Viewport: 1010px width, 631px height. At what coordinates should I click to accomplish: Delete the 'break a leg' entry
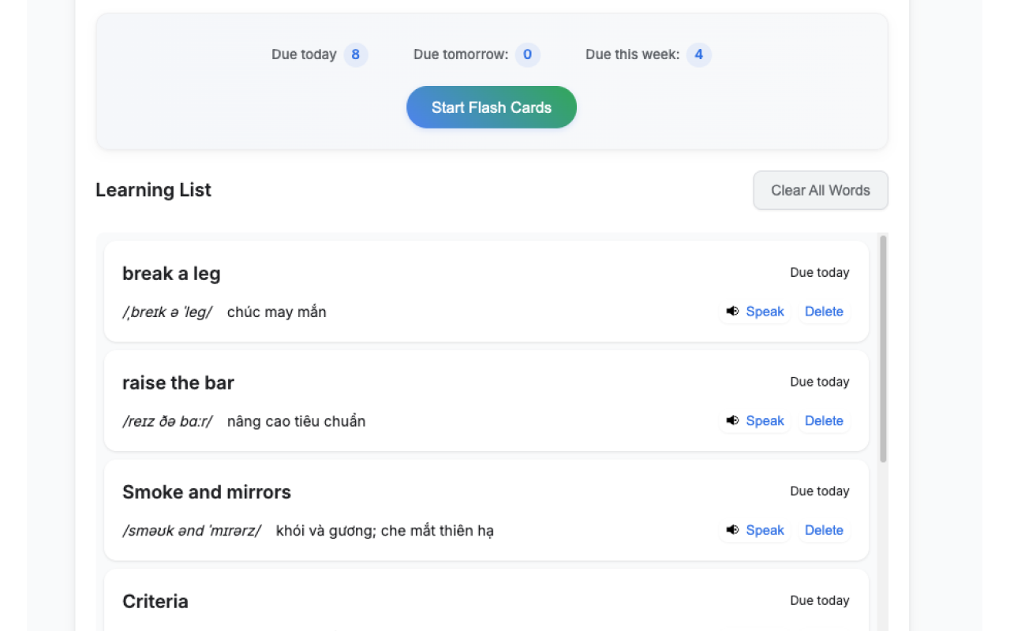coord(824,312)
